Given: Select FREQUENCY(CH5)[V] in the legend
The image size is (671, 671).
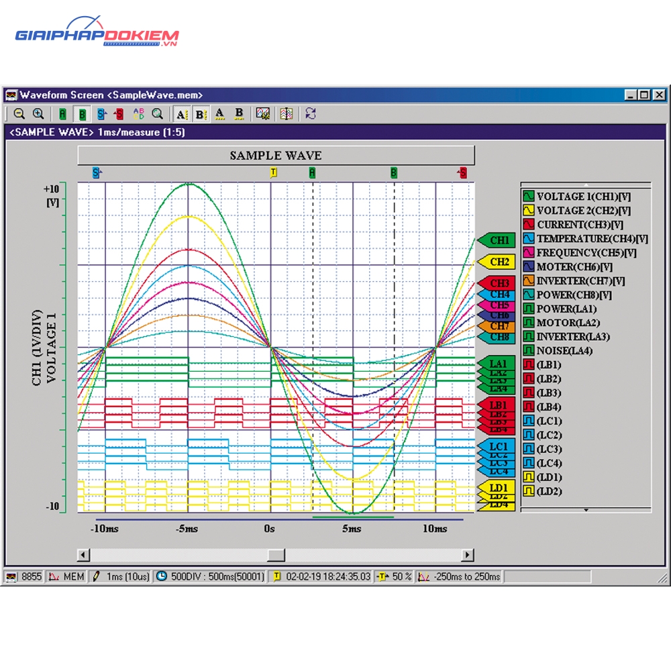Looking at the screenshot, I should (580, 252).
